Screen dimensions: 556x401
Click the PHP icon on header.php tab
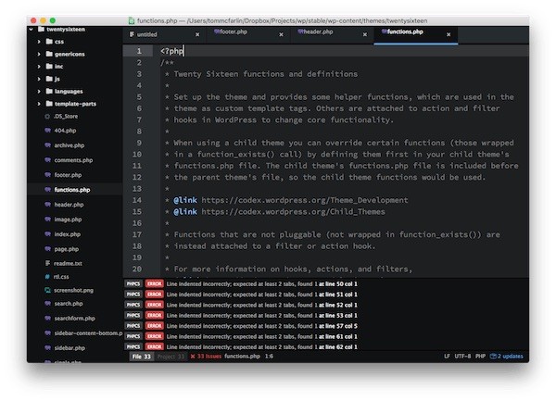(x=300, y=31)
